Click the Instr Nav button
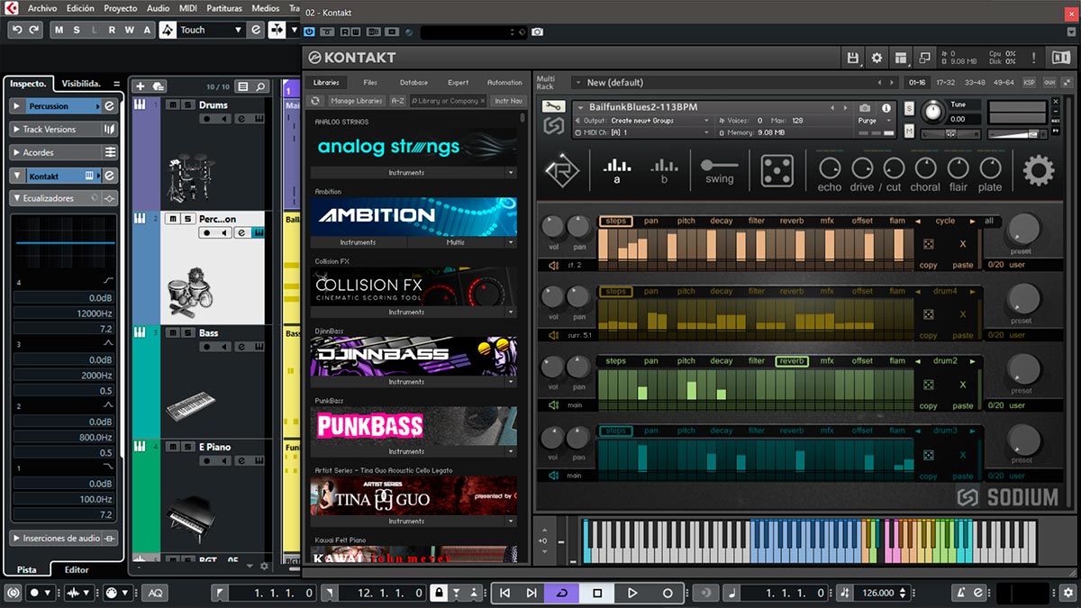Viewport: 1081px width, 608px height. point(508,101)
